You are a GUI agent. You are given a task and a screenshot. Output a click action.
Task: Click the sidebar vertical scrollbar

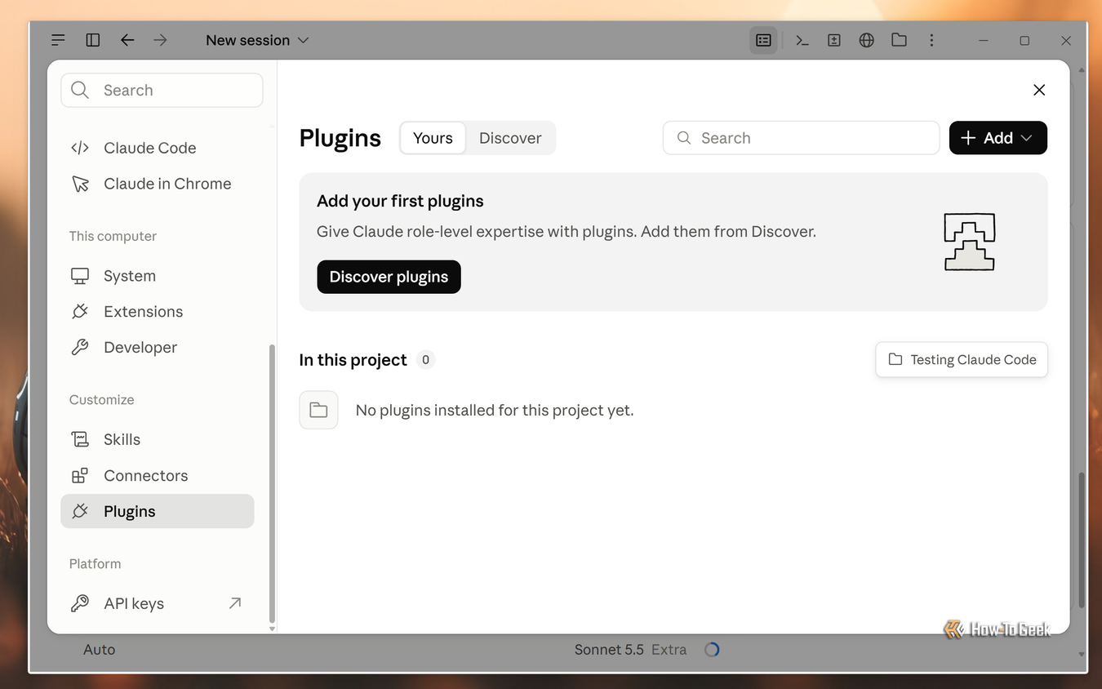click(x=272, y=482)
